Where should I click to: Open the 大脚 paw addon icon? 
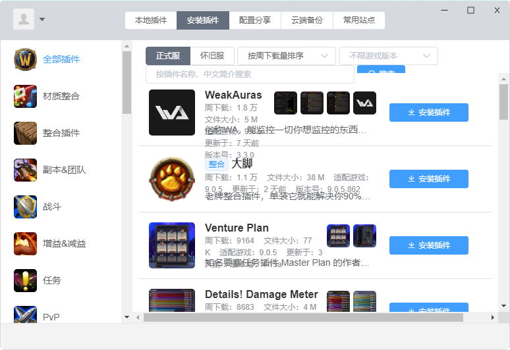click(172, 179)
